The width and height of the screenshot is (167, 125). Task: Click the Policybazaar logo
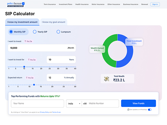tap(16, 4)
